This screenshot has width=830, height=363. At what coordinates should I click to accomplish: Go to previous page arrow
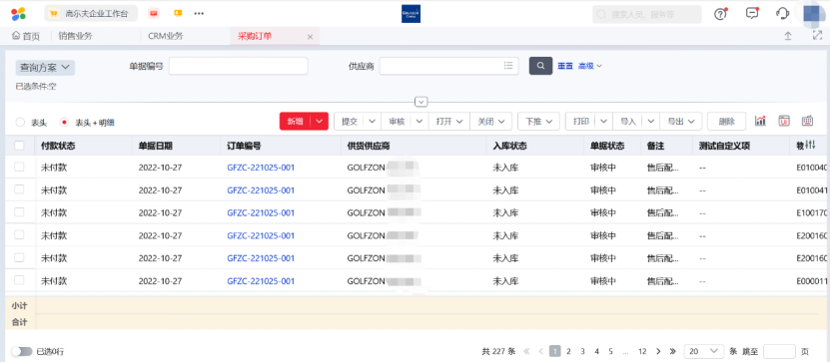541,351
